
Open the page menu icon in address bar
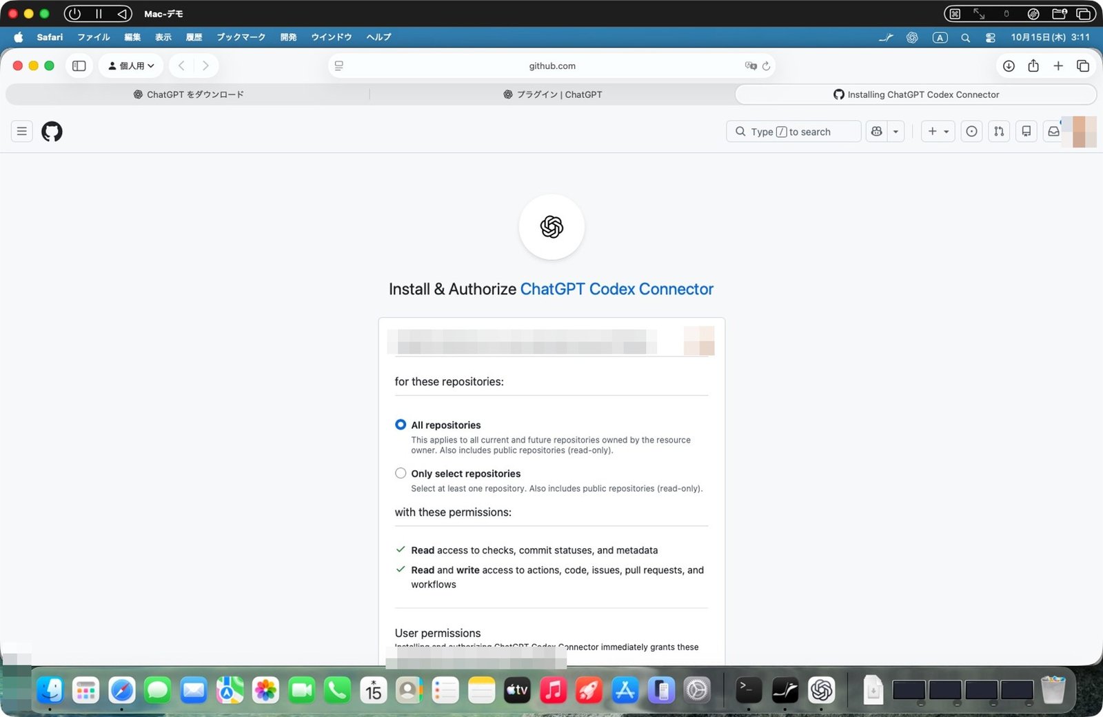coord(339,65)
